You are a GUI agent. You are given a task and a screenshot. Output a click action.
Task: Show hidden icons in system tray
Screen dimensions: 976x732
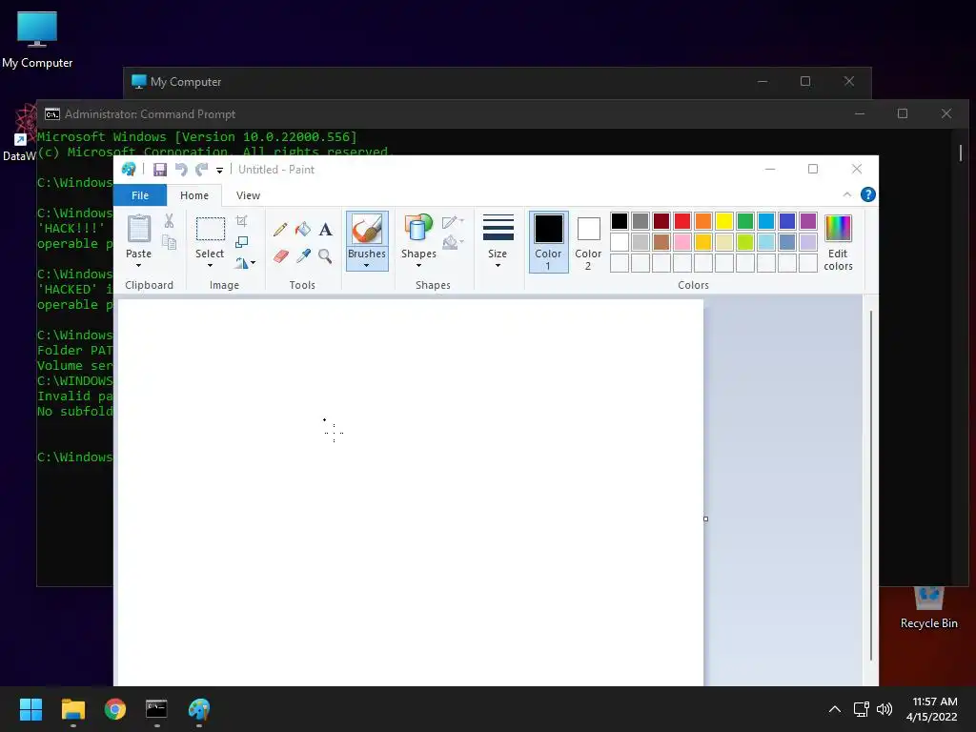point(835,709)
